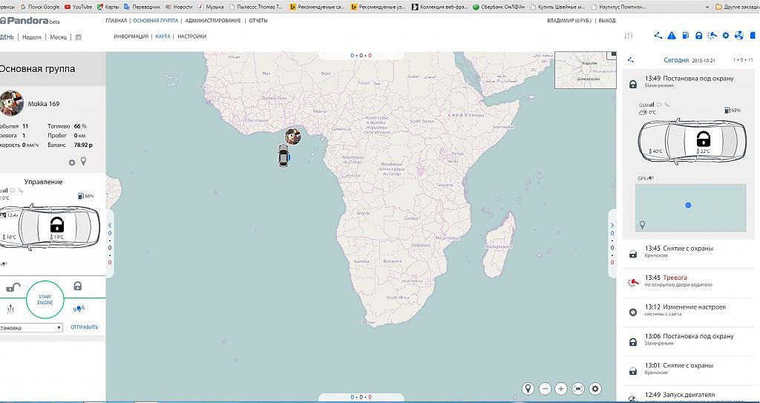The height and width of the screenshot is (403, 760).
Task: Click the fuel pump filter icon in header
Action: point(685,36)
